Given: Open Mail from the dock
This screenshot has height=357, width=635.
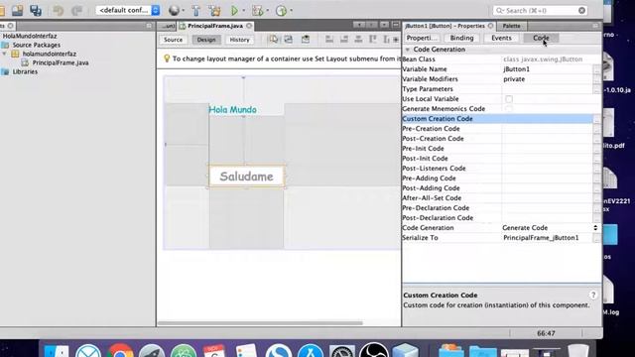Looking at the screenshot, I should pyautogui.click(x=88, y=351).
